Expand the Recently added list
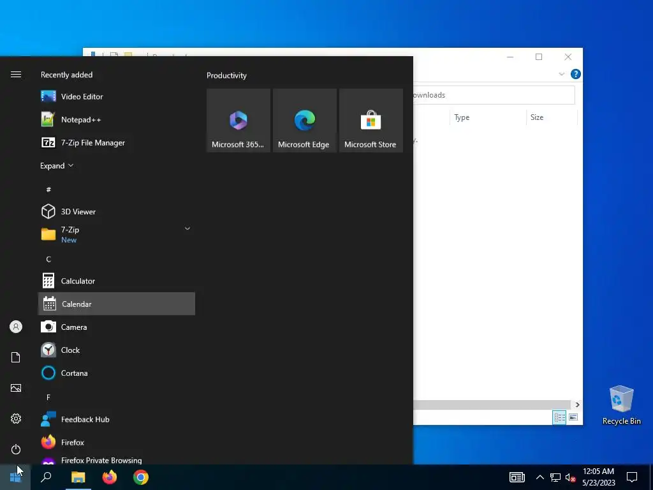The width and height of the screenshot is (653, 490). (57, 166)
